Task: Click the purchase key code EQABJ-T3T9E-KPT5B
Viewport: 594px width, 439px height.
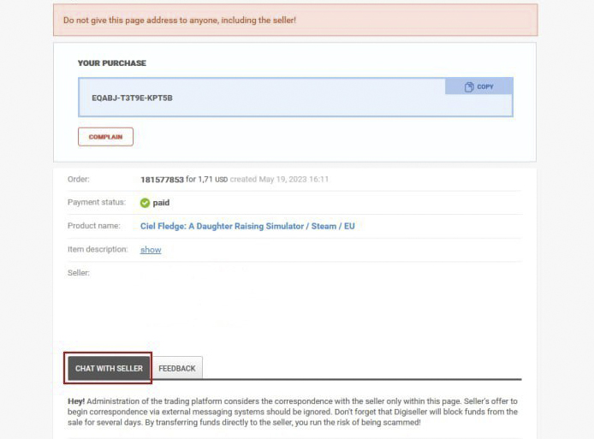Action: (132, 98)
